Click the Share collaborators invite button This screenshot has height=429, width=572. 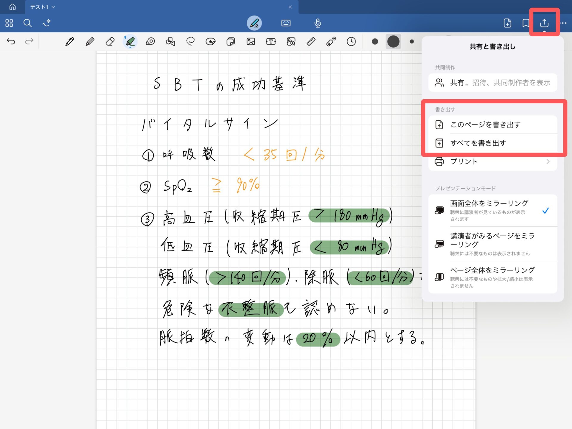(492, 83)
